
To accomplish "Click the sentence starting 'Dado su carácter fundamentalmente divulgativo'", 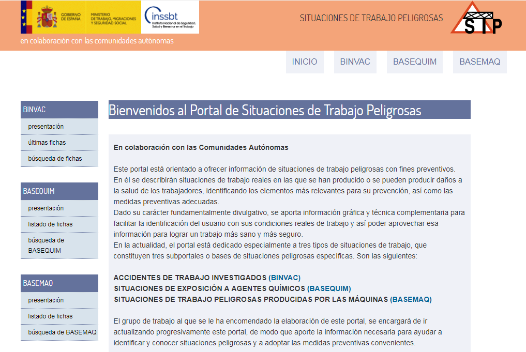I will point(289,223).
